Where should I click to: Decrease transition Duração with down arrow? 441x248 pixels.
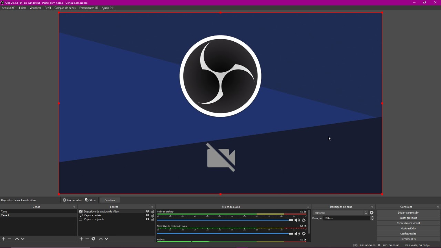(372, 219)
